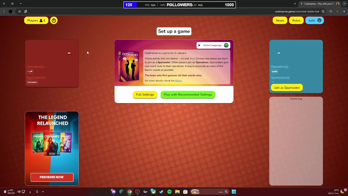This screenshot has width=348, height=196.
Task: Switch the Arabic input language indicator
Action: 30,192
